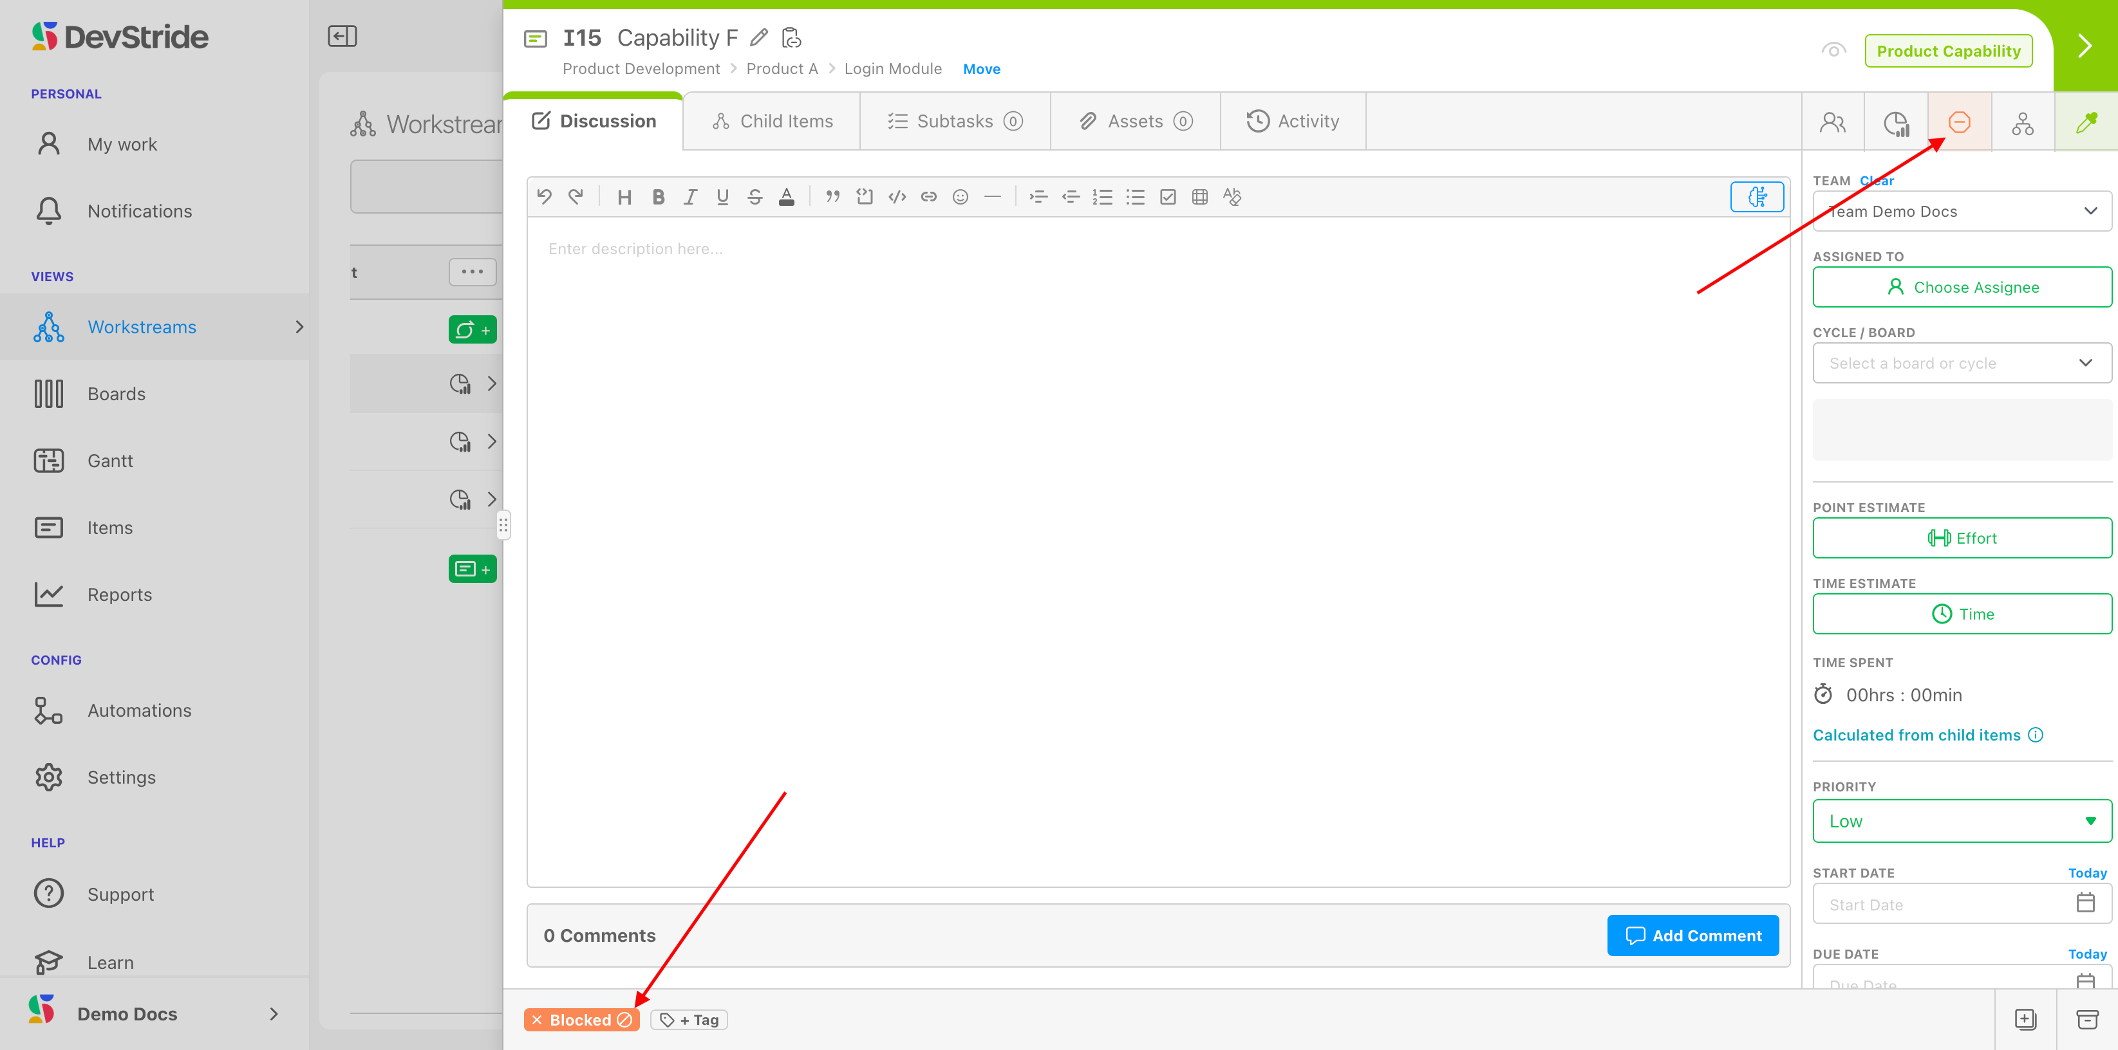Open the Activity tab
The height and width of the screenshot is (1050, 2118).
[1293, 122]
